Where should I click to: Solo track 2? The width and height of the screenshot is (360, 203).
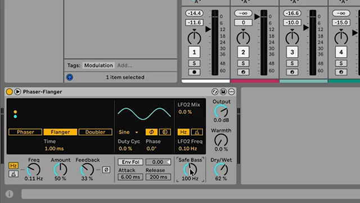pos(243,63)
